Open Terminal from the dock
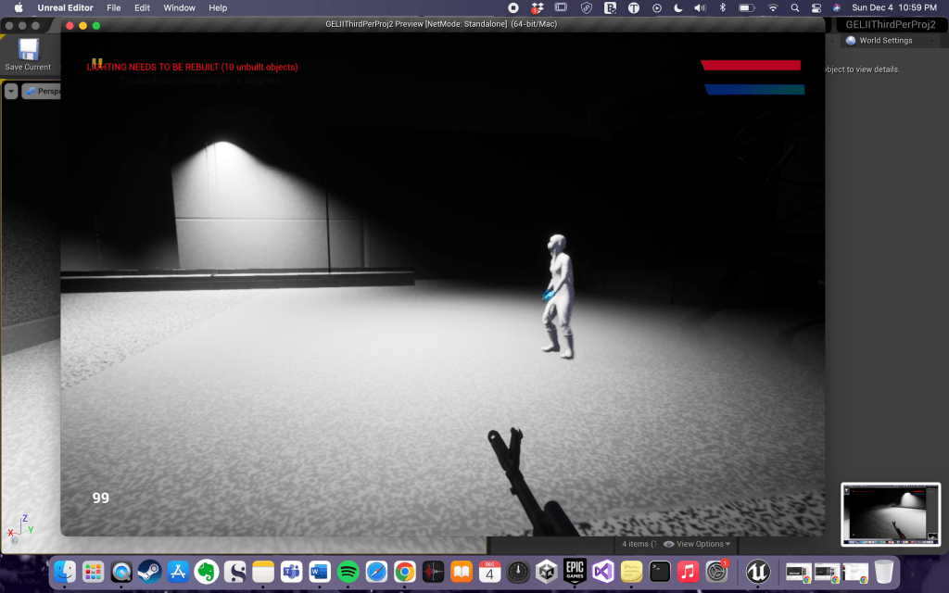949x593 pixels. (x=660, y=572)
